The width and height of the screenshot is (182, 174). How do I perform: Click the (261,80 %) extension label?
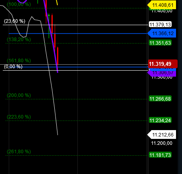[x=19, y=152]
